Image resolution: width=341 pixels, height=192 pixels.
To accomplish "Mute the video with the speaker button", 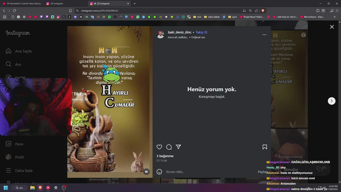I will (146, 172).
